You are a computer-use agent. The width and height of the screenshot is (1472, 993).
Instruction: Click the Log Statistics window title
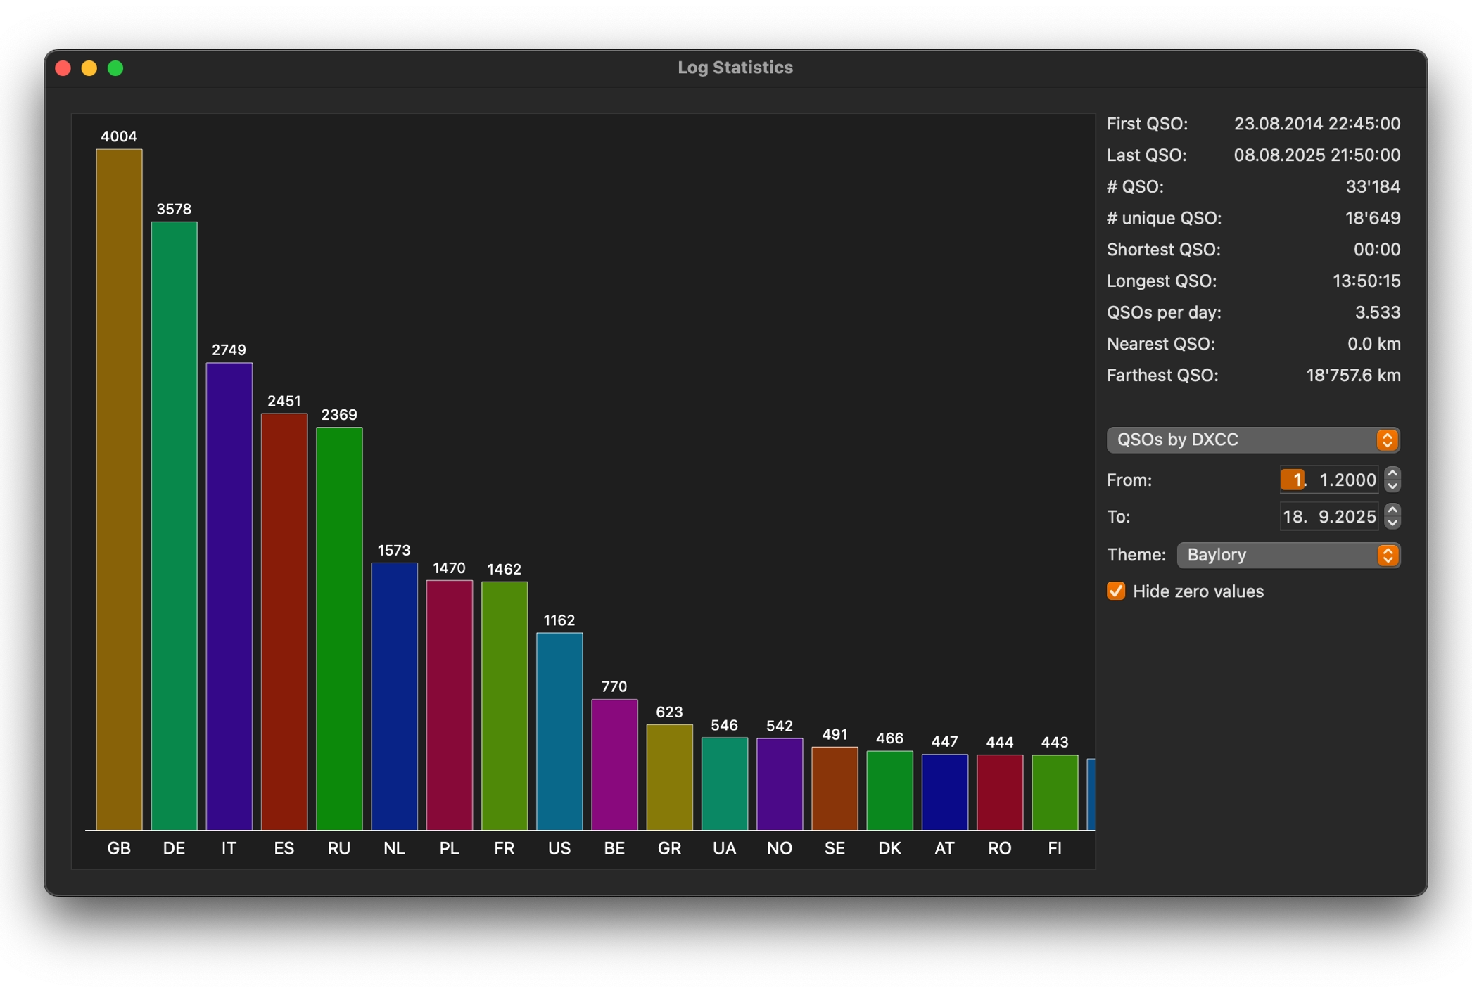click(735, 68)
